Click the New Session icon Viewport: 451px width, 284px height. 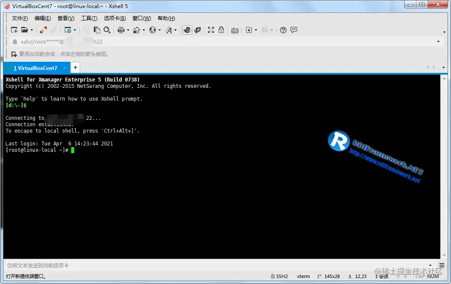tap(14, 30)
